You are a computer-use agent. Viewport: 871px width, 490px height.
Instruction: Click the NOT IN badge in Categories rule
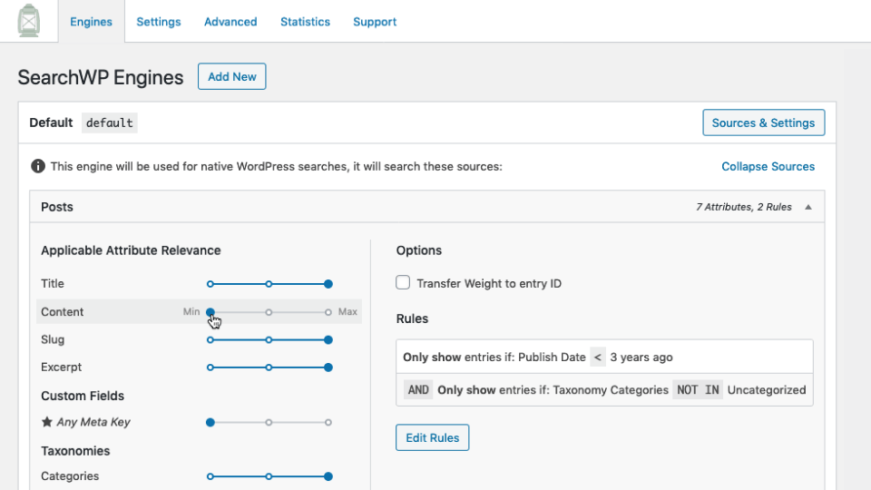698,390
